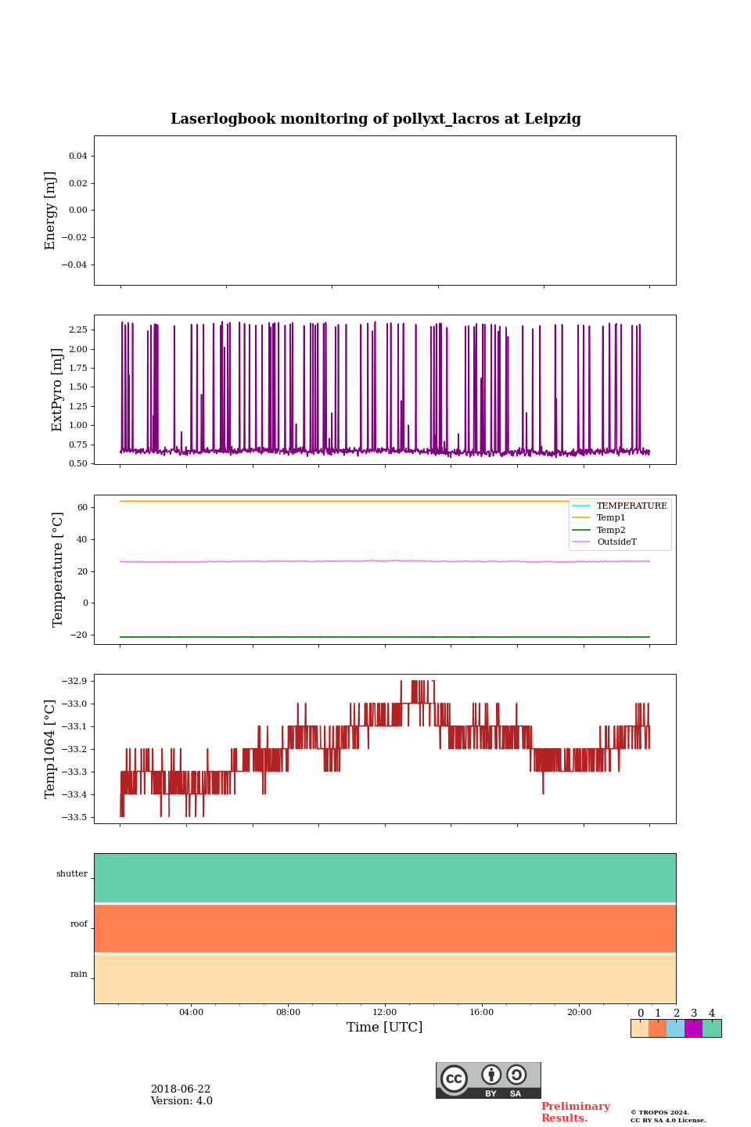751x1127 pixels.
Task: Click the rain row label
Action: coord(79,974)
